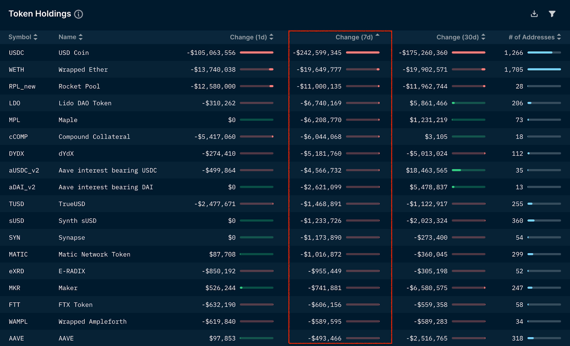Click Aave interest bearing DAI name

pyautogui.click(x=106, y=187)
